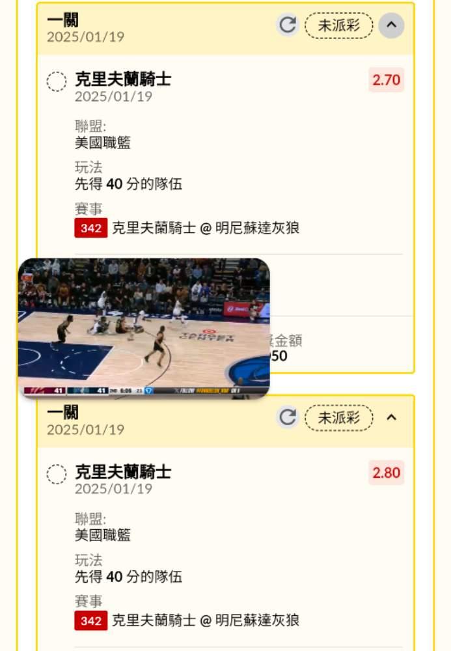
Task: Click 未派彩 status badge on second card
Action: point(338,417)
